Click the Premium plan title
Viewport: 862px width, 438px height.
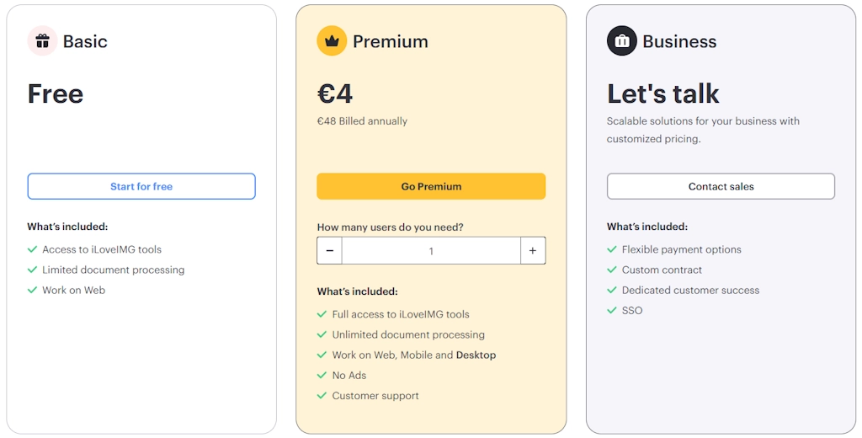pyautogui.click(x=391, y=41)
